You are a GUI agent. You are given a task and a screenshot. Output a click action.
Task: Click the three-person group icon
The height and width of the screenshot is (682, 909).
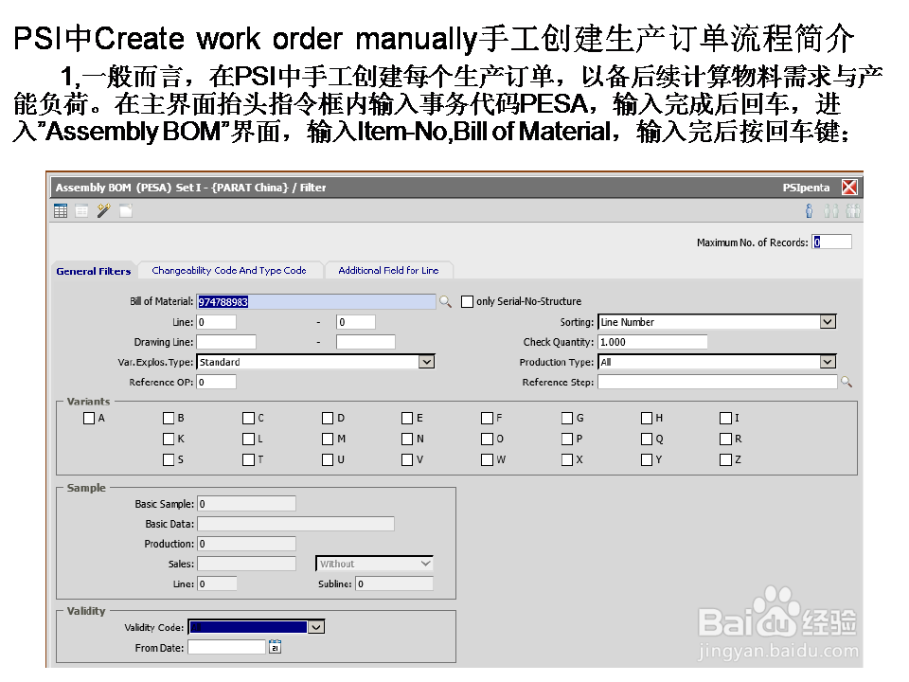tap(853, 210)
